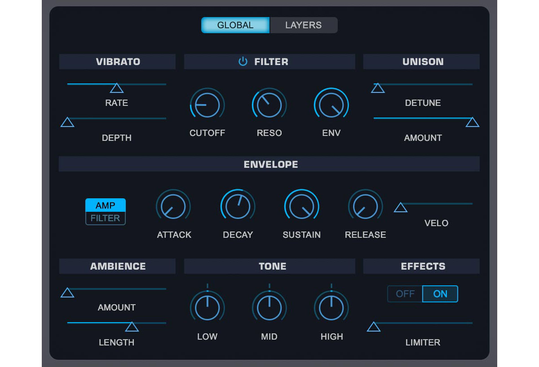This screenshot has height=367, width=539.
Task: Click the Vibrato DEPTH slider handle
Action: click(67, 122)
